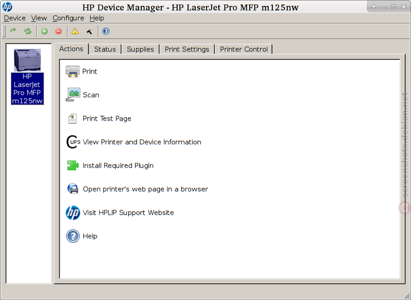Viewport: 411px width, 300px height.
Task: Launch the Print action via its printer icon
Action: (72, 71)
